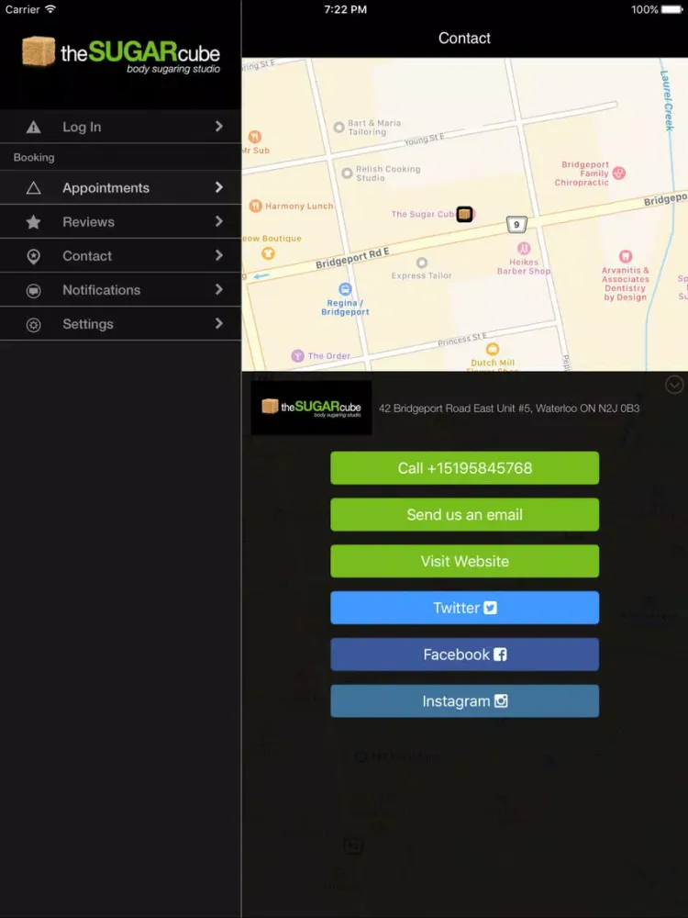
Task: Tap the Visit Website button
Action: 464,561
